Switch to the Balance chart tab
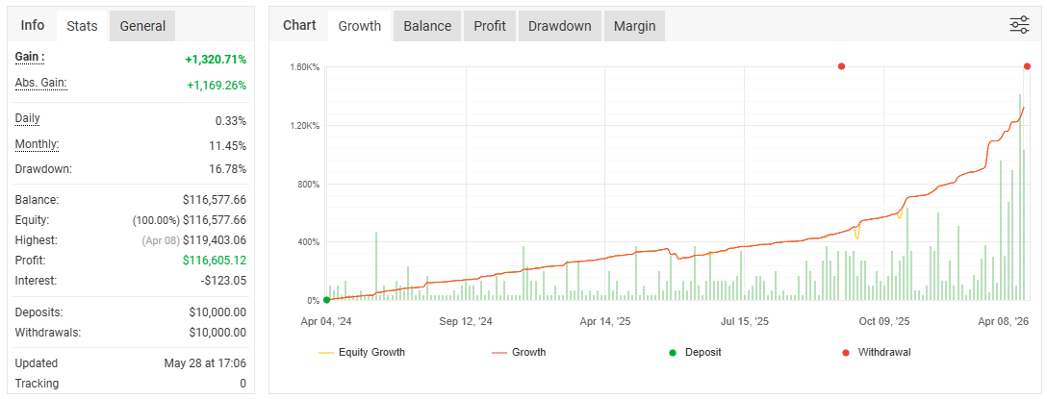 427,26
